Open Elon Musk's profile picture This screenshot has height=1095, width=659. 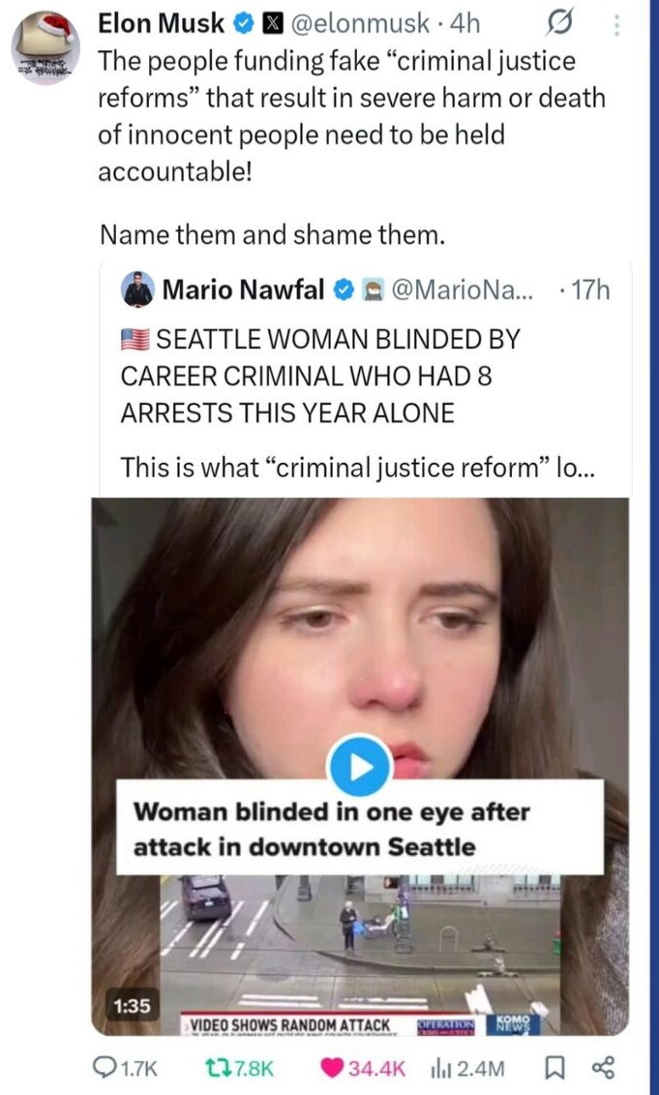[x=45, y=48]
